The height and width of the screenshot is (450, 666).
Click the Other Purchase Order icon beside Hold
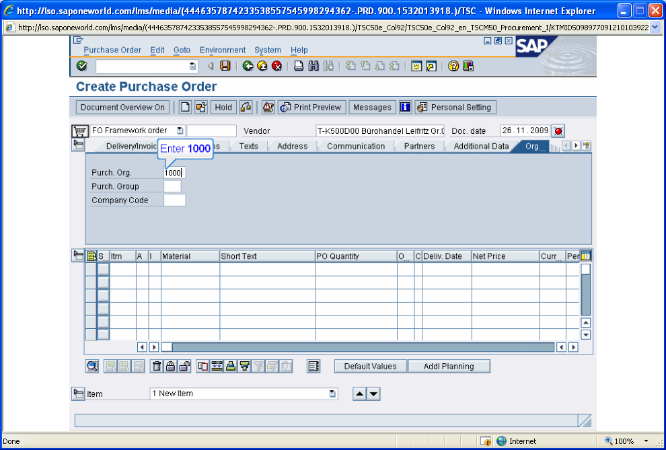(x=201, y=107)
